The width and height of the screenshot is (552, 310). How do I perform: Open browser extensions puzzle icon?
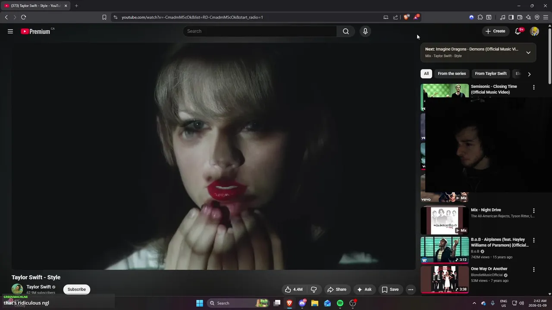click(480, 17)
